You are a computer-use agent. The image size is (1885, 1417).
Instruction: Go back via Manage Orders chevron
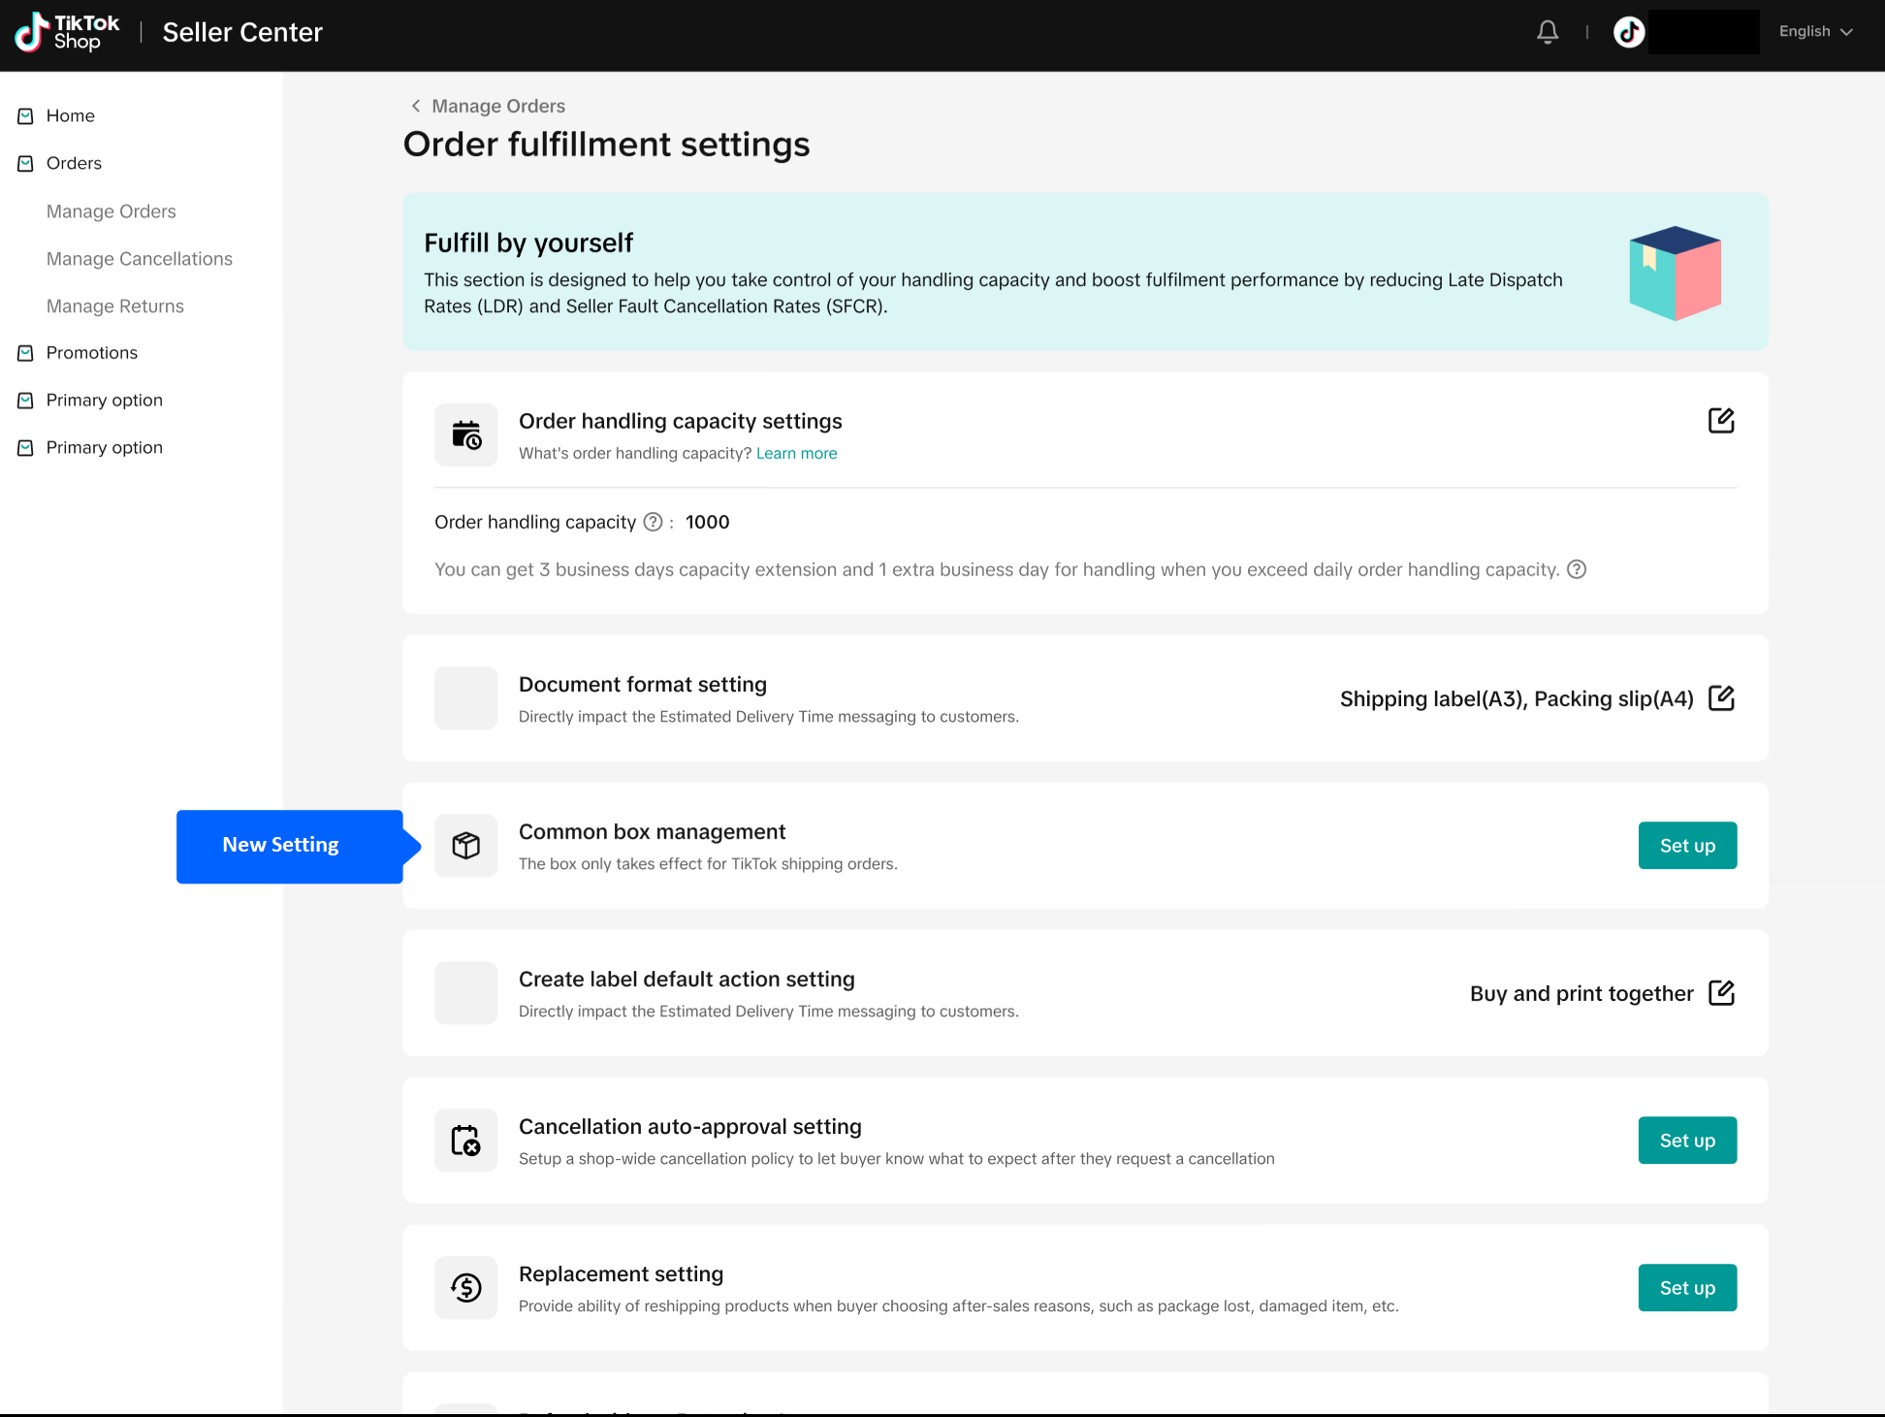(x=416, y=106)
